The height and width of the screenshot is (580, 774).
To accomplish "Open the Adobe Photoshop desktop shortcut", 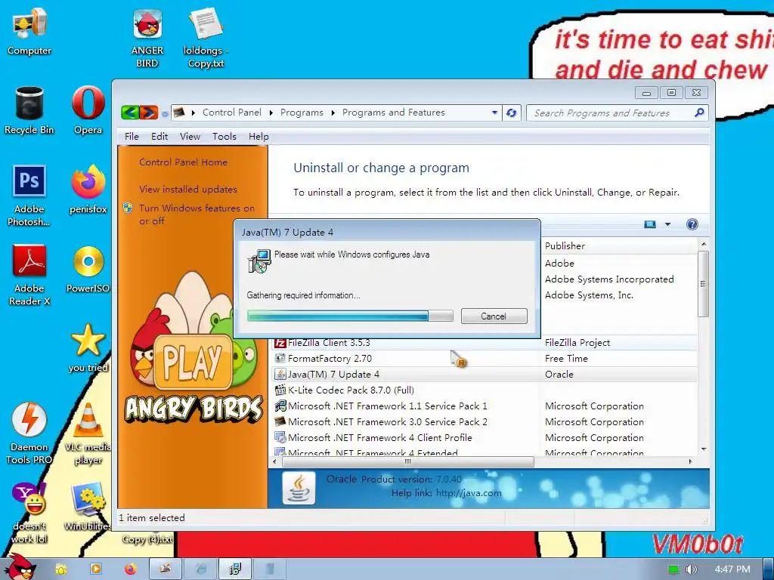I will pos(29,195).
